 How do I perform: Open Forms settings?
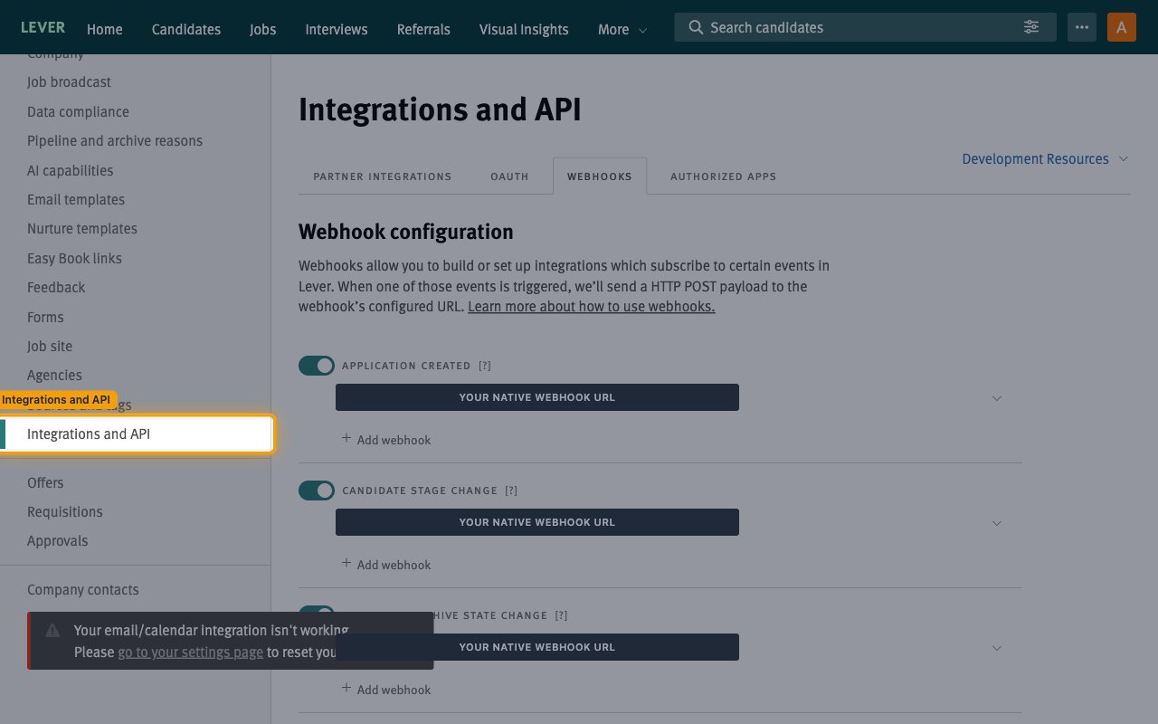tap(45, 318)
